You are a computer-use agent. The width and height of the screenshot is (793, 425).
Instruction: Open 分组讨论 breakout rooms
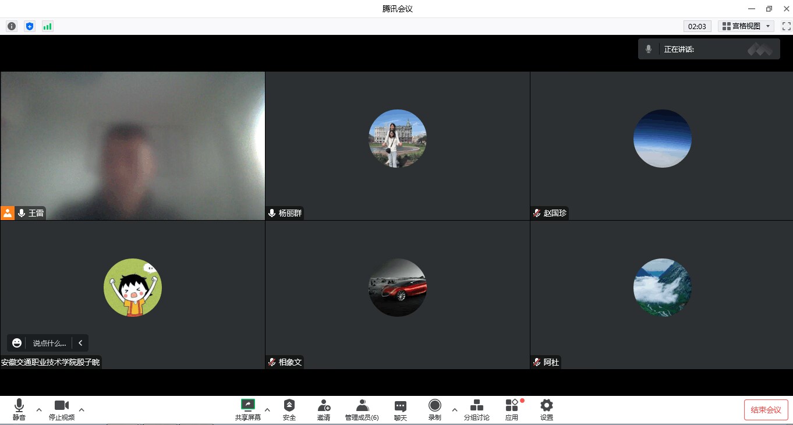476,410
